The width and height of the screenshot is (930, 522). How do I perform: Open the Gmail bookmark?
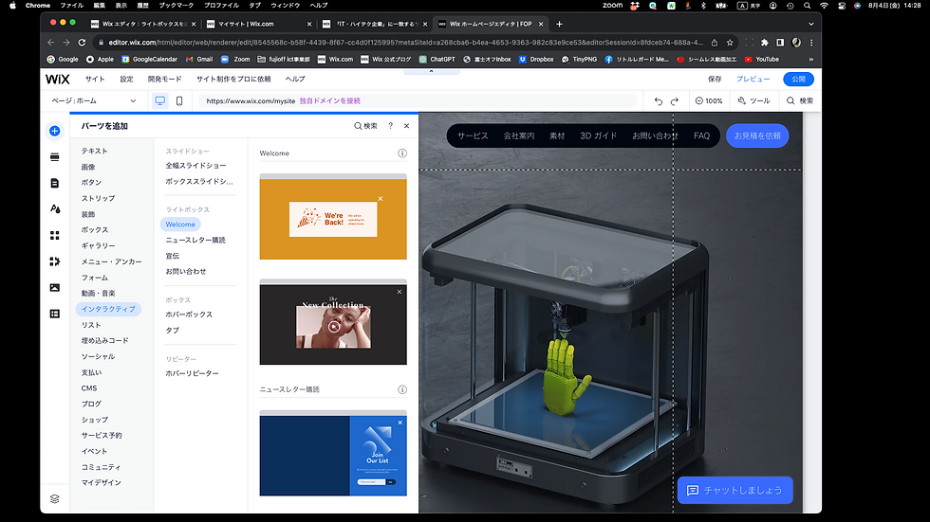pyautogui.click(x=199, y=59)
